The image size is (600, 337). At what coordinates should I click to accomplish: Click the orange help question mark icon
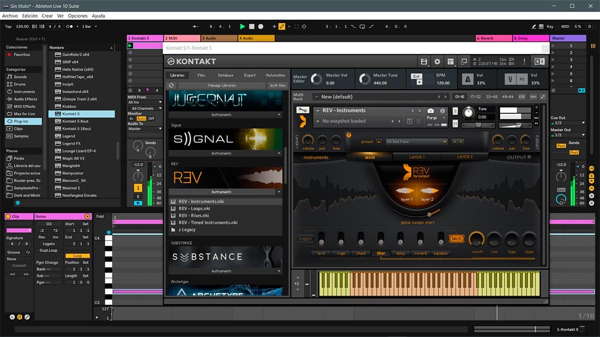[x=349, y=135]
